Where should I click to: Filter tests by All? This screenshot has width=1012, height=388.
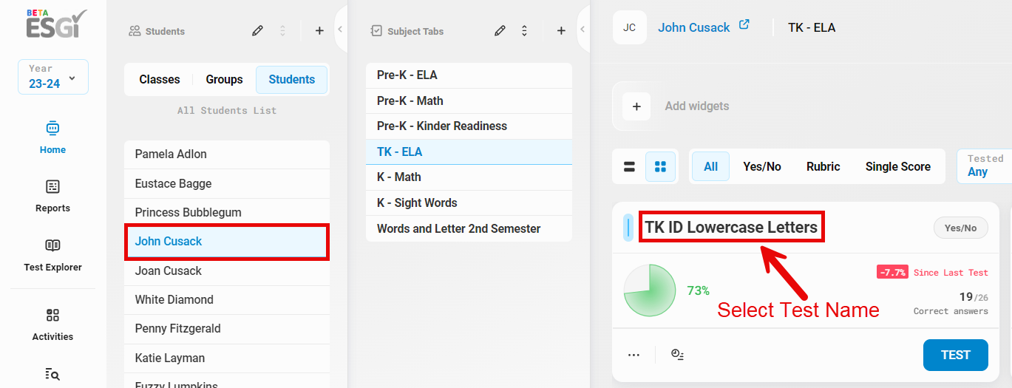click(711, 167)
